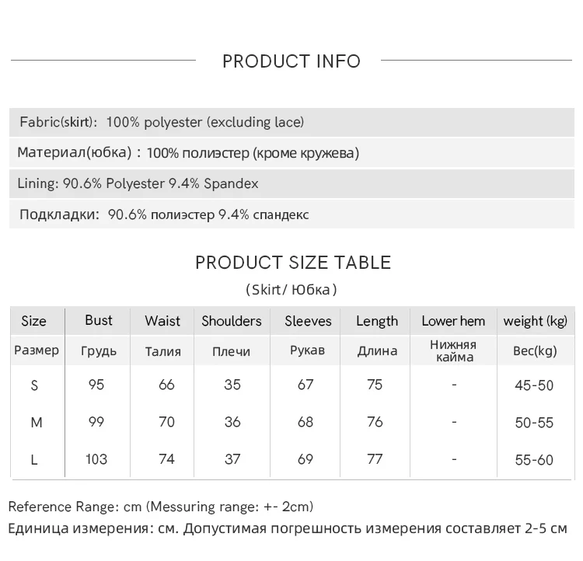The image size is (583, 561).
Task: Click the size L row label
Action: (x=34, y=460)
